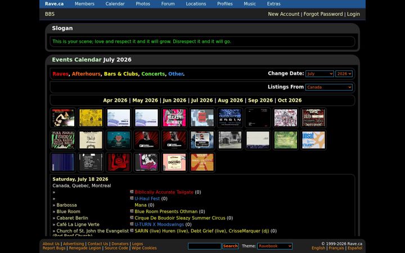
Task: Open the Forum menu
Action: pos(168,4)
